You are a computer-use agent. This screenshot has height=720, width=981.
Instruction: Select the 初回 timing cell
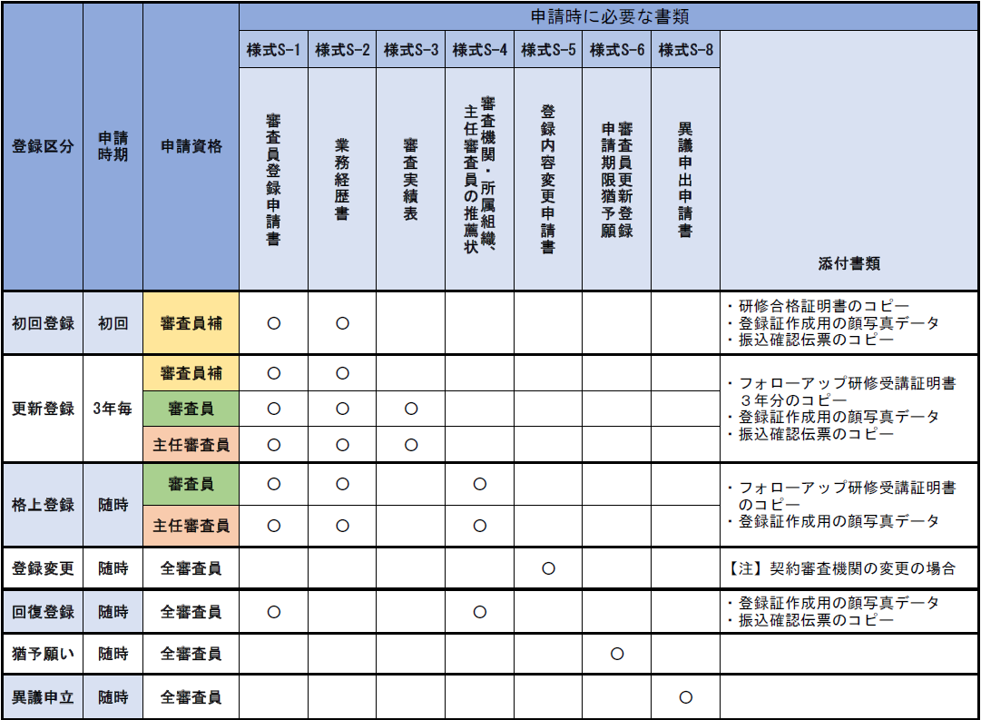113,323
